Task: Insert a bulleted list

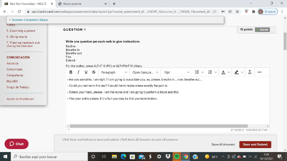Action: pyautogui.click(x=197, y=72)
